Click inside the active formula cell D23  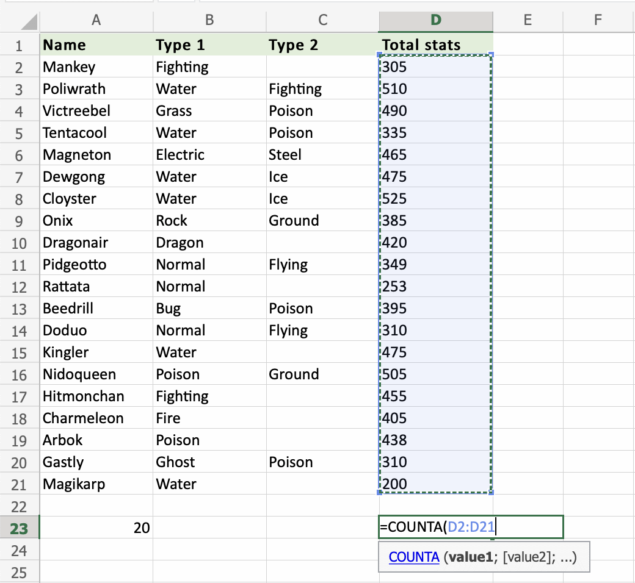click(470, 528)
